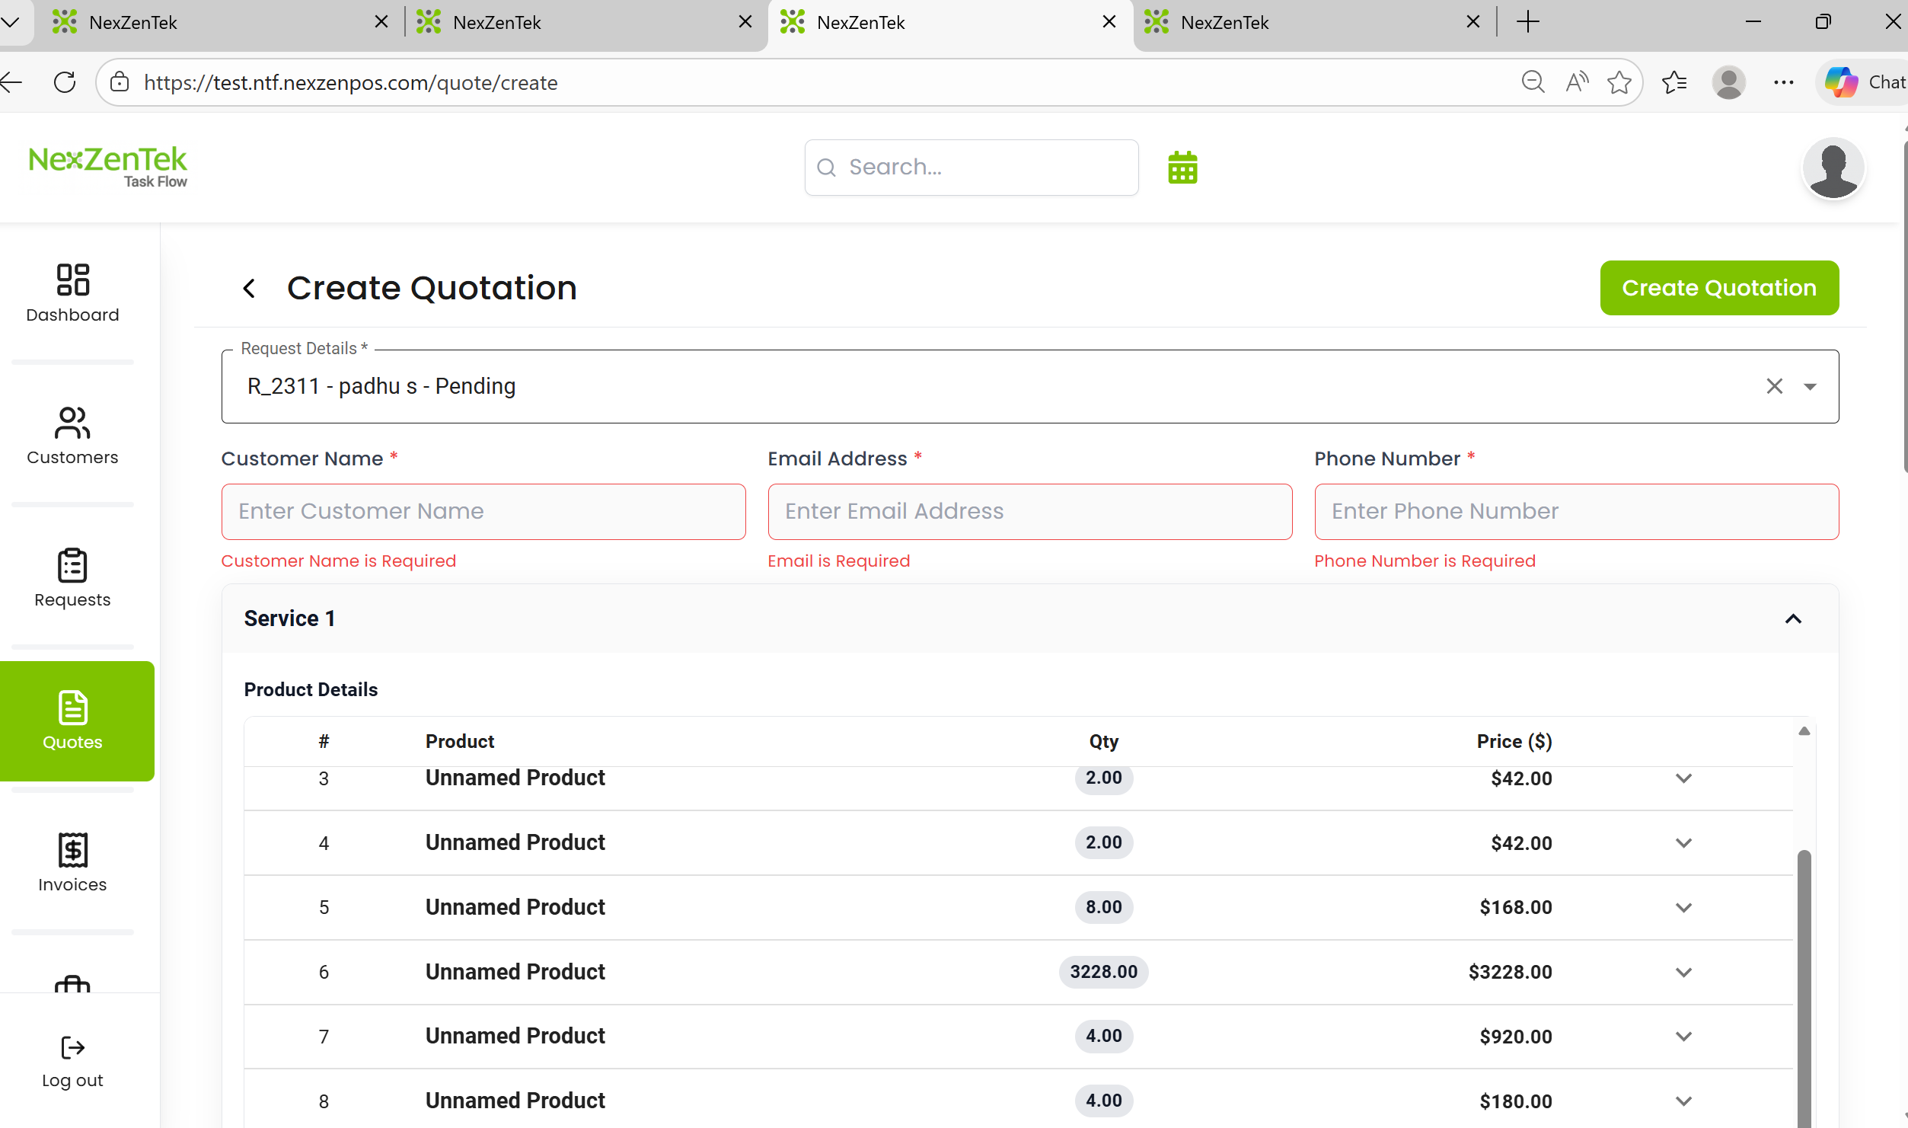The image size is (1908, 1128).
Task: Go to Customers in sidebar
Action: [72, 423]
